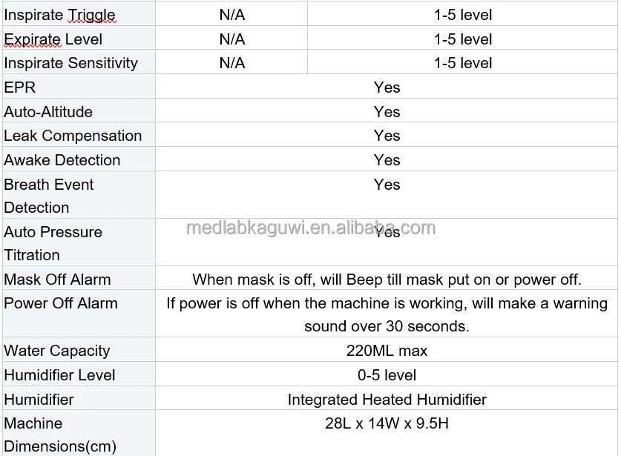Select the Integrated Heated Humidifier value
The width and height of the screenshot is (621, 456).
pos(387,400)
